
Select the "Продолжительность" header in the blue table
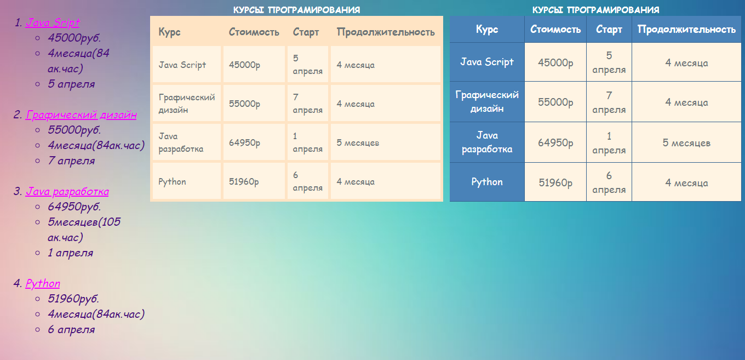(686, 29)
